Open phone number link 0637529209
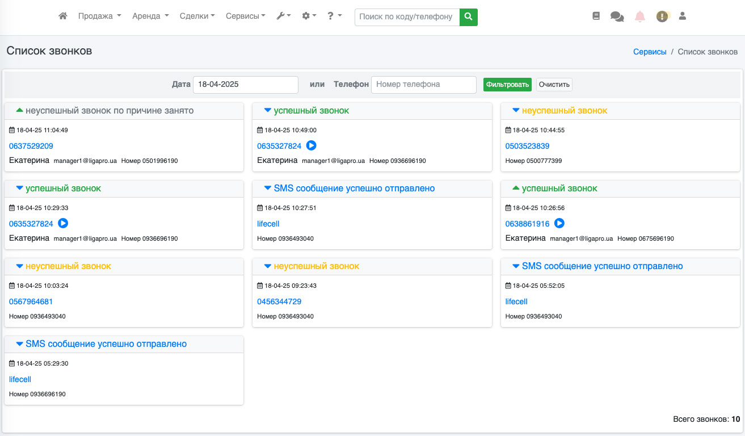745x436 pixels. 31,146
